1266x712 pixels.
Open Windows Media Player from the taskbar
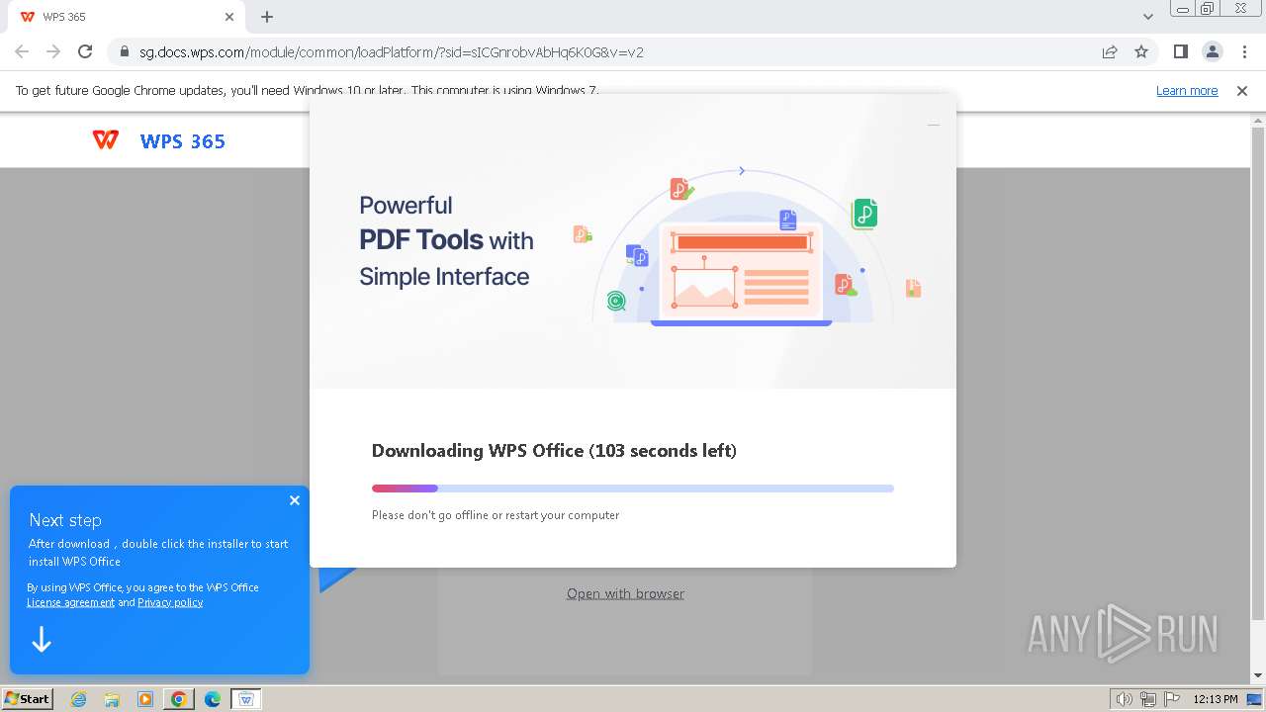click(x=145, y=699)
